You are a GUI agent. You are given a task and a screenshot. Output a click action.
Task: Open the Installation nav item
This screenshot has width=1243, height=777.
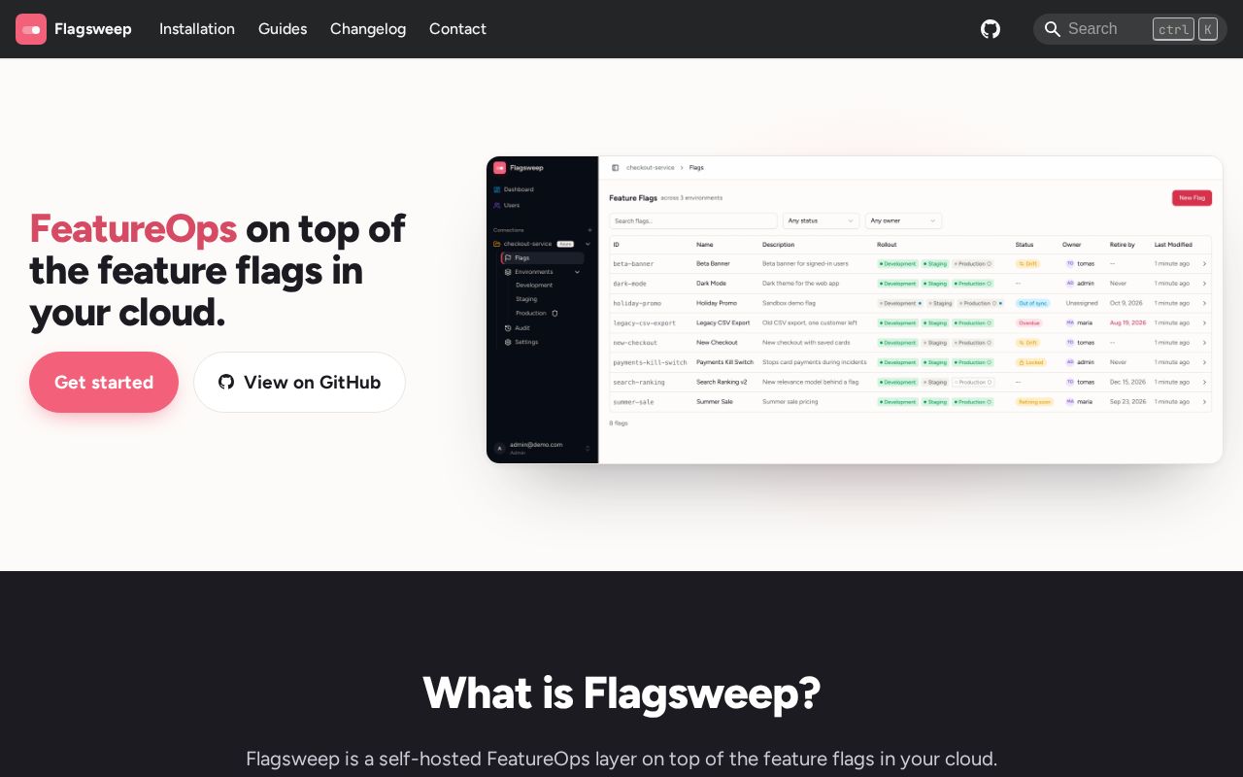(x=197, y=29)
